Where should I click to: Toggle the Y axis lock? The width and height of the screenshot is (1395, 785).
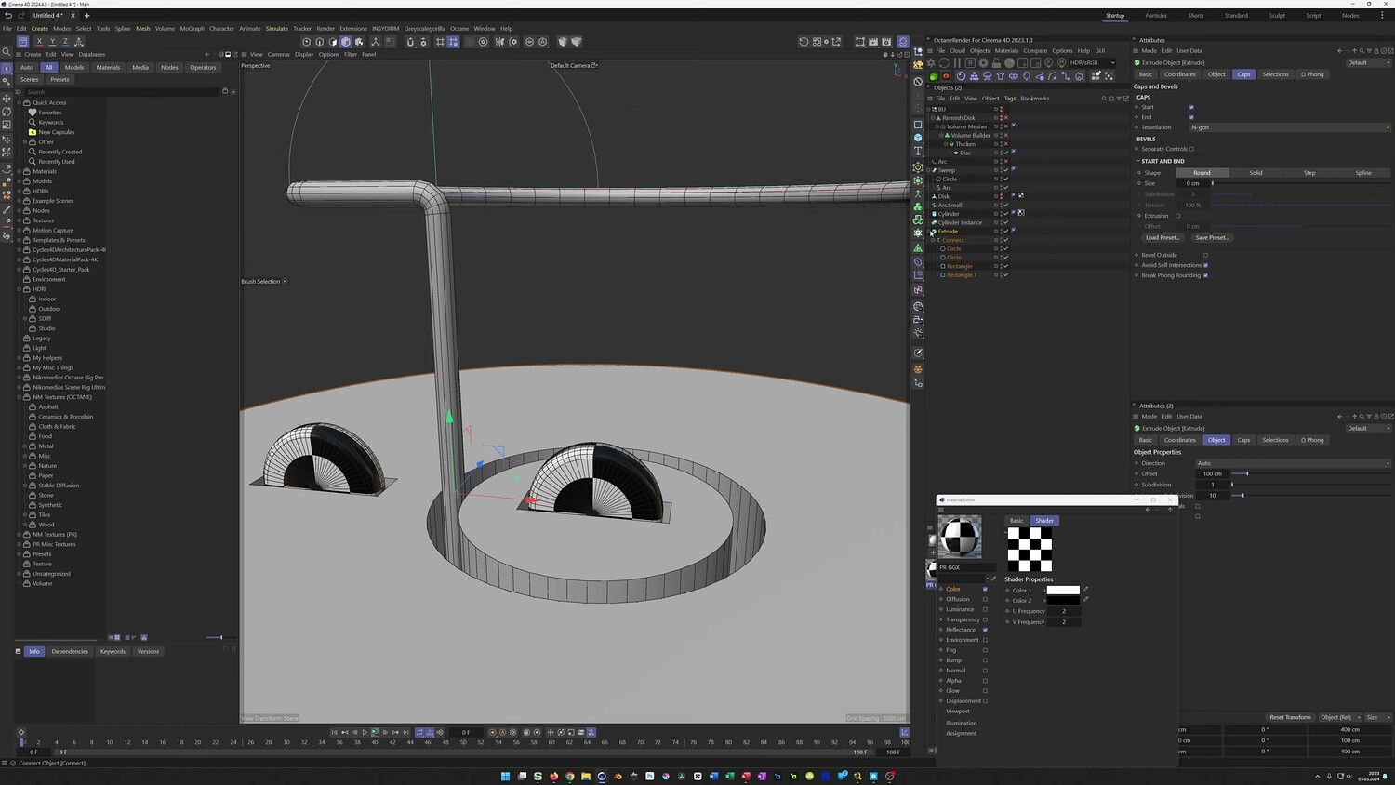(52, 42)
